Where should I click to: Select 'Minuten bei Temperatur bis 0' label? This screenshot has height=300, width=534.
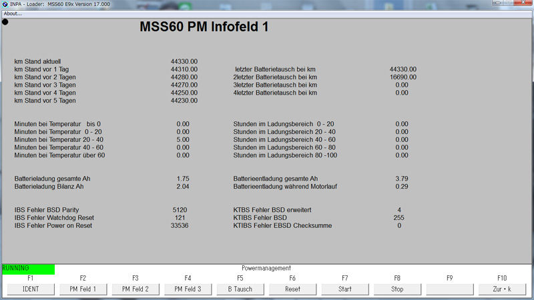tap(57, 124)
